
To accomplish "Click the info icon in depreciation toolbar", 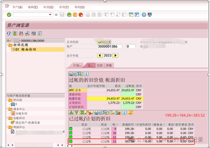I will pyautogui.click(x=124, y=113).
